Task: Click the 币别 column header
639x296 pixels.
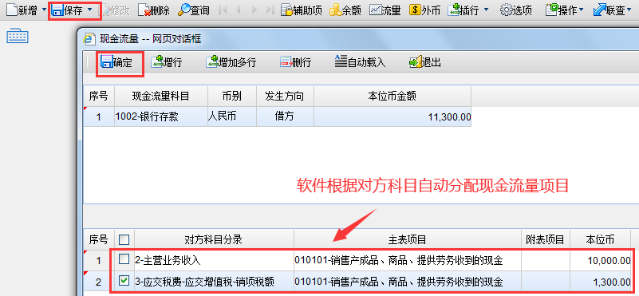Action: (x=232, y=97)
